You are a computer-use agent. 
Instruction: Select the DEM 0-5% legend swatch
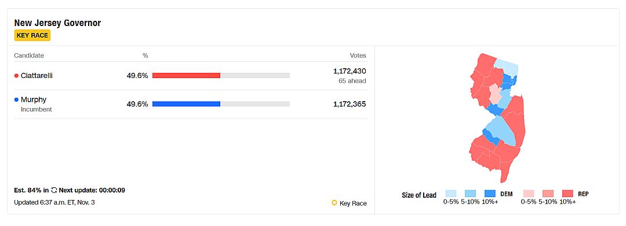pyautogui.click(x=451, y=194)
